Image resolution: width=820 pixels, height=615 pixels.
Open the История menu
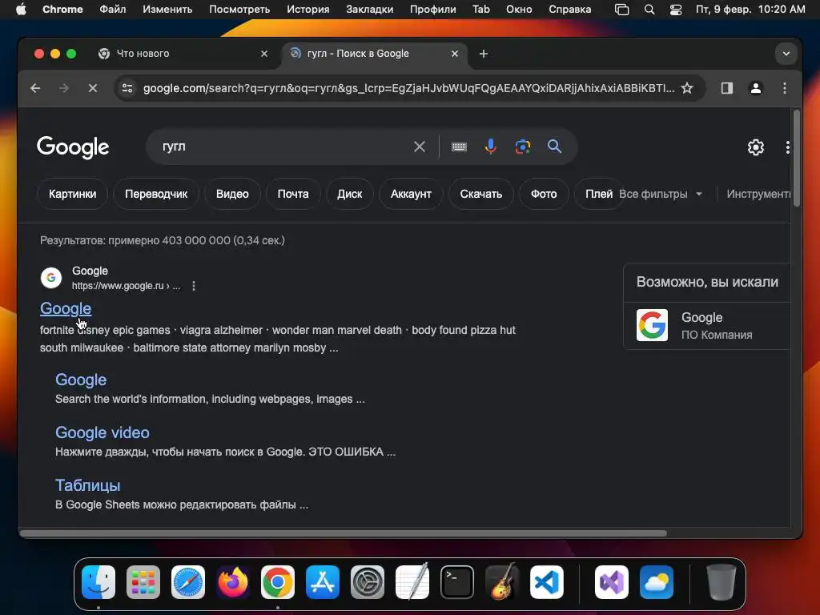(308, 10)
